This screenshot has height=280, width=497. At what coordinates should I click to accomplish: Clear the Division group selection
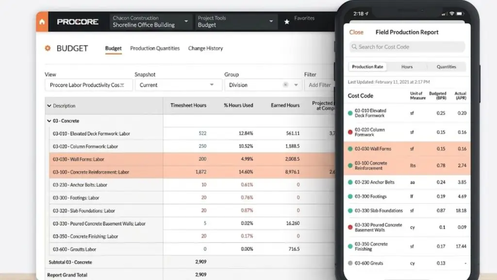pyautogui.click(x=285, y=85)
